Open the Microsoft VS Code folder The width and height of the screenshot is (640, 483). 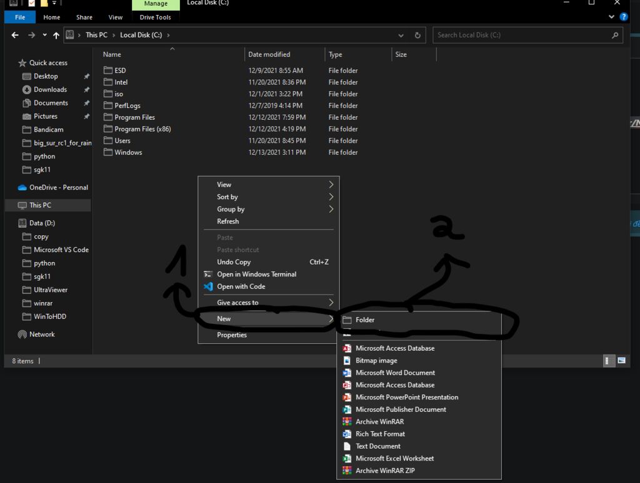point(61,250)
